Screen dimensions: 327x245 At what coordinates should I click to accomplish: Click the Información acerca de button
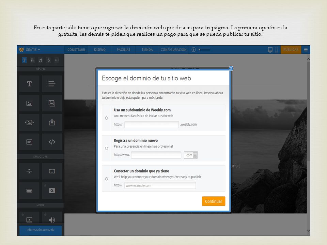(41, 230)
